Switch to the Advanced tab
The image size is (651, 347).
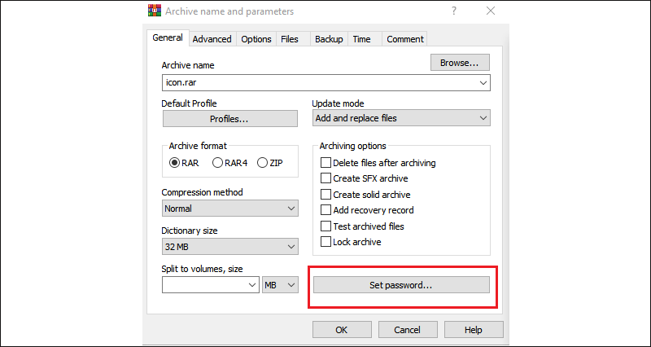(212, 39)
